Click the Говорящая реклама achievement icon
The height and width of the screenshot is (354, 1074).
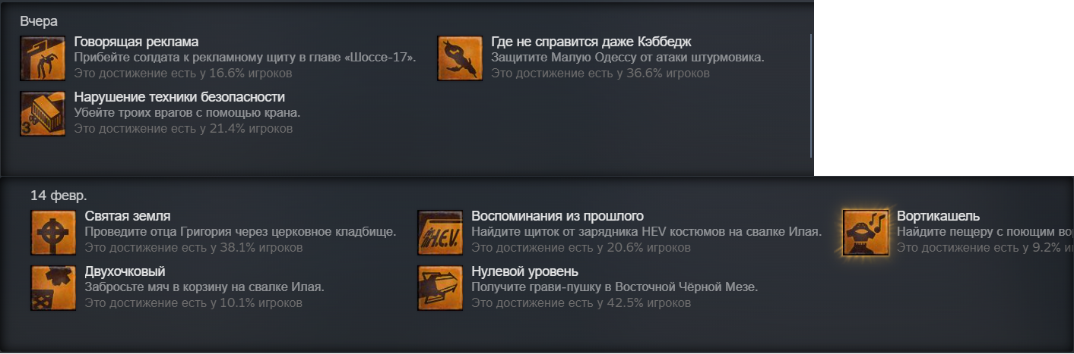click(43, 58)
